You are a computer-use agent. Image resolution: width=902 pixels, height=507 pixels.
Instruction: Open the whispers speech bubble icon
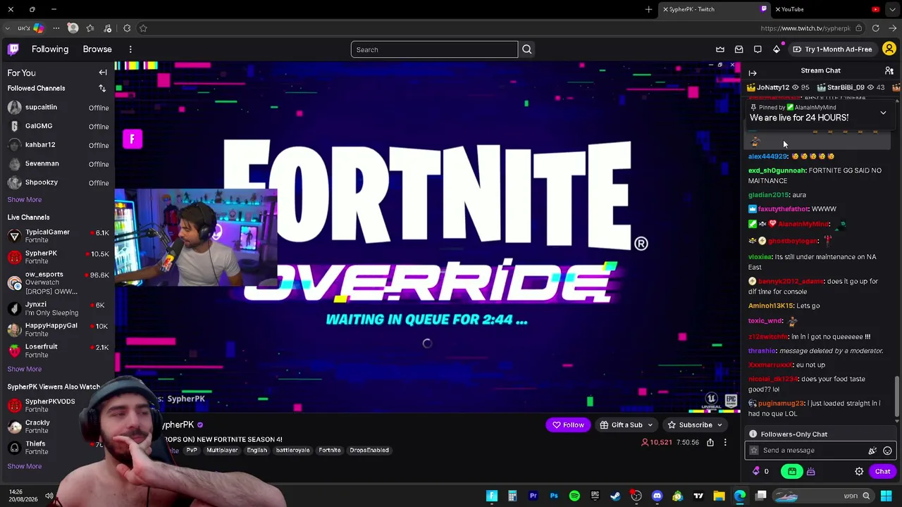pyautogui.click(x=758, y=49)
